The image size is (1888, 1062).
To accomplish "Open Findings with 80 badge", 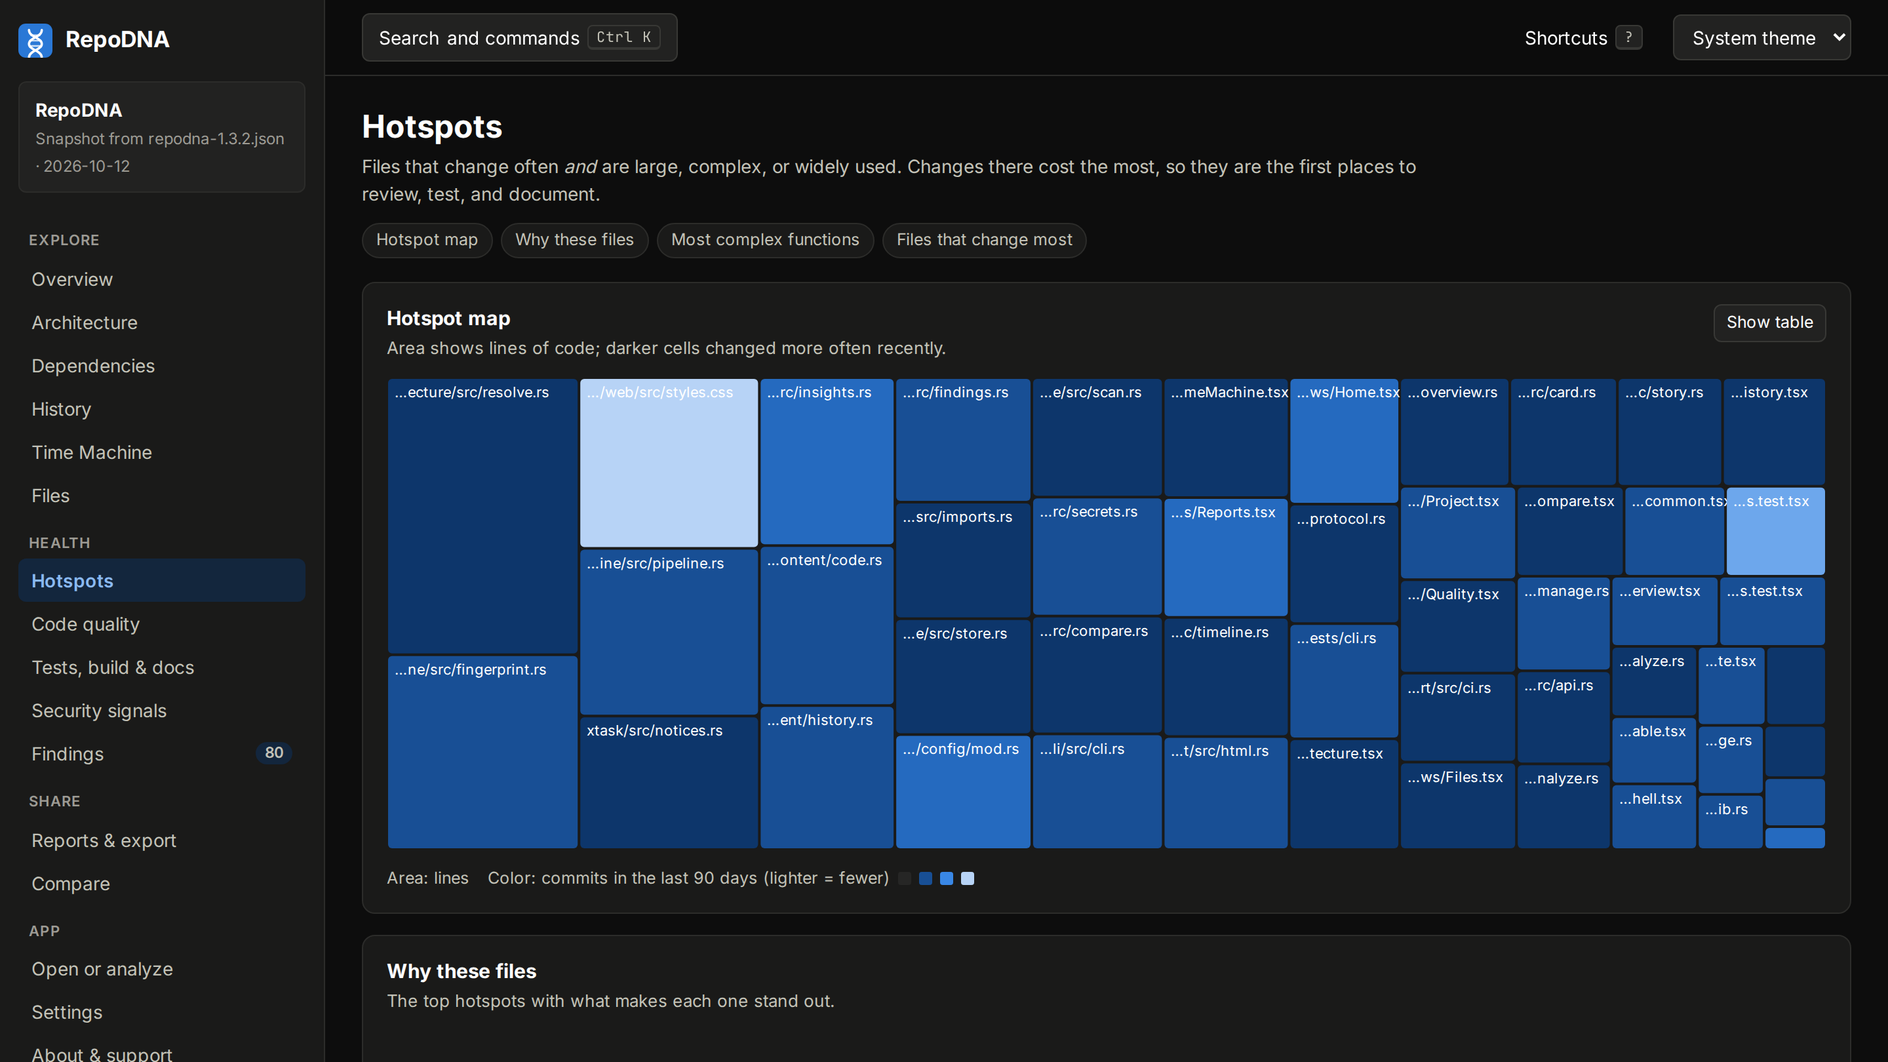I will (161, 753).
